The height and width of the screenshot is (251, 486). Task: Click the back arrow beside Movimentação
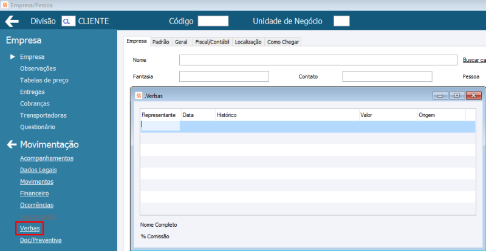tap(12, 144)
